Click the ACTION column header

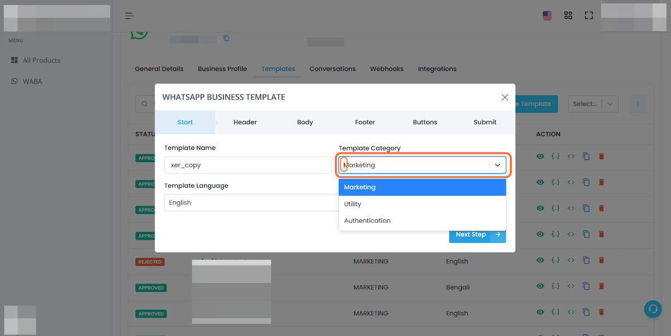pyautogui.click(x=548, y=134)
